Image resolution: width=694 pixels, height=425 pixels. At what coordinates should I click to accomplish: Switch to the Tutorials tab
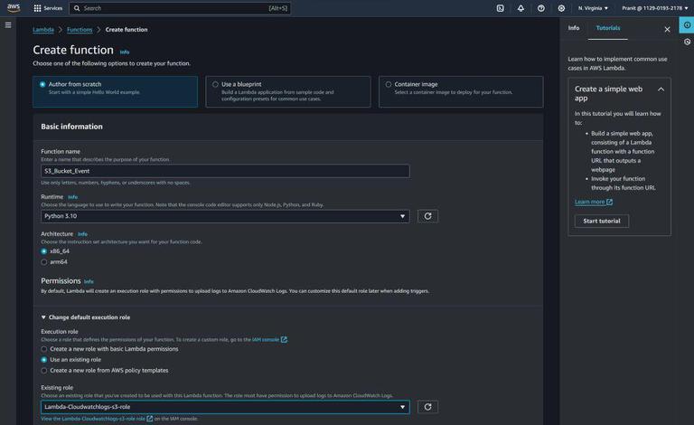607,28
